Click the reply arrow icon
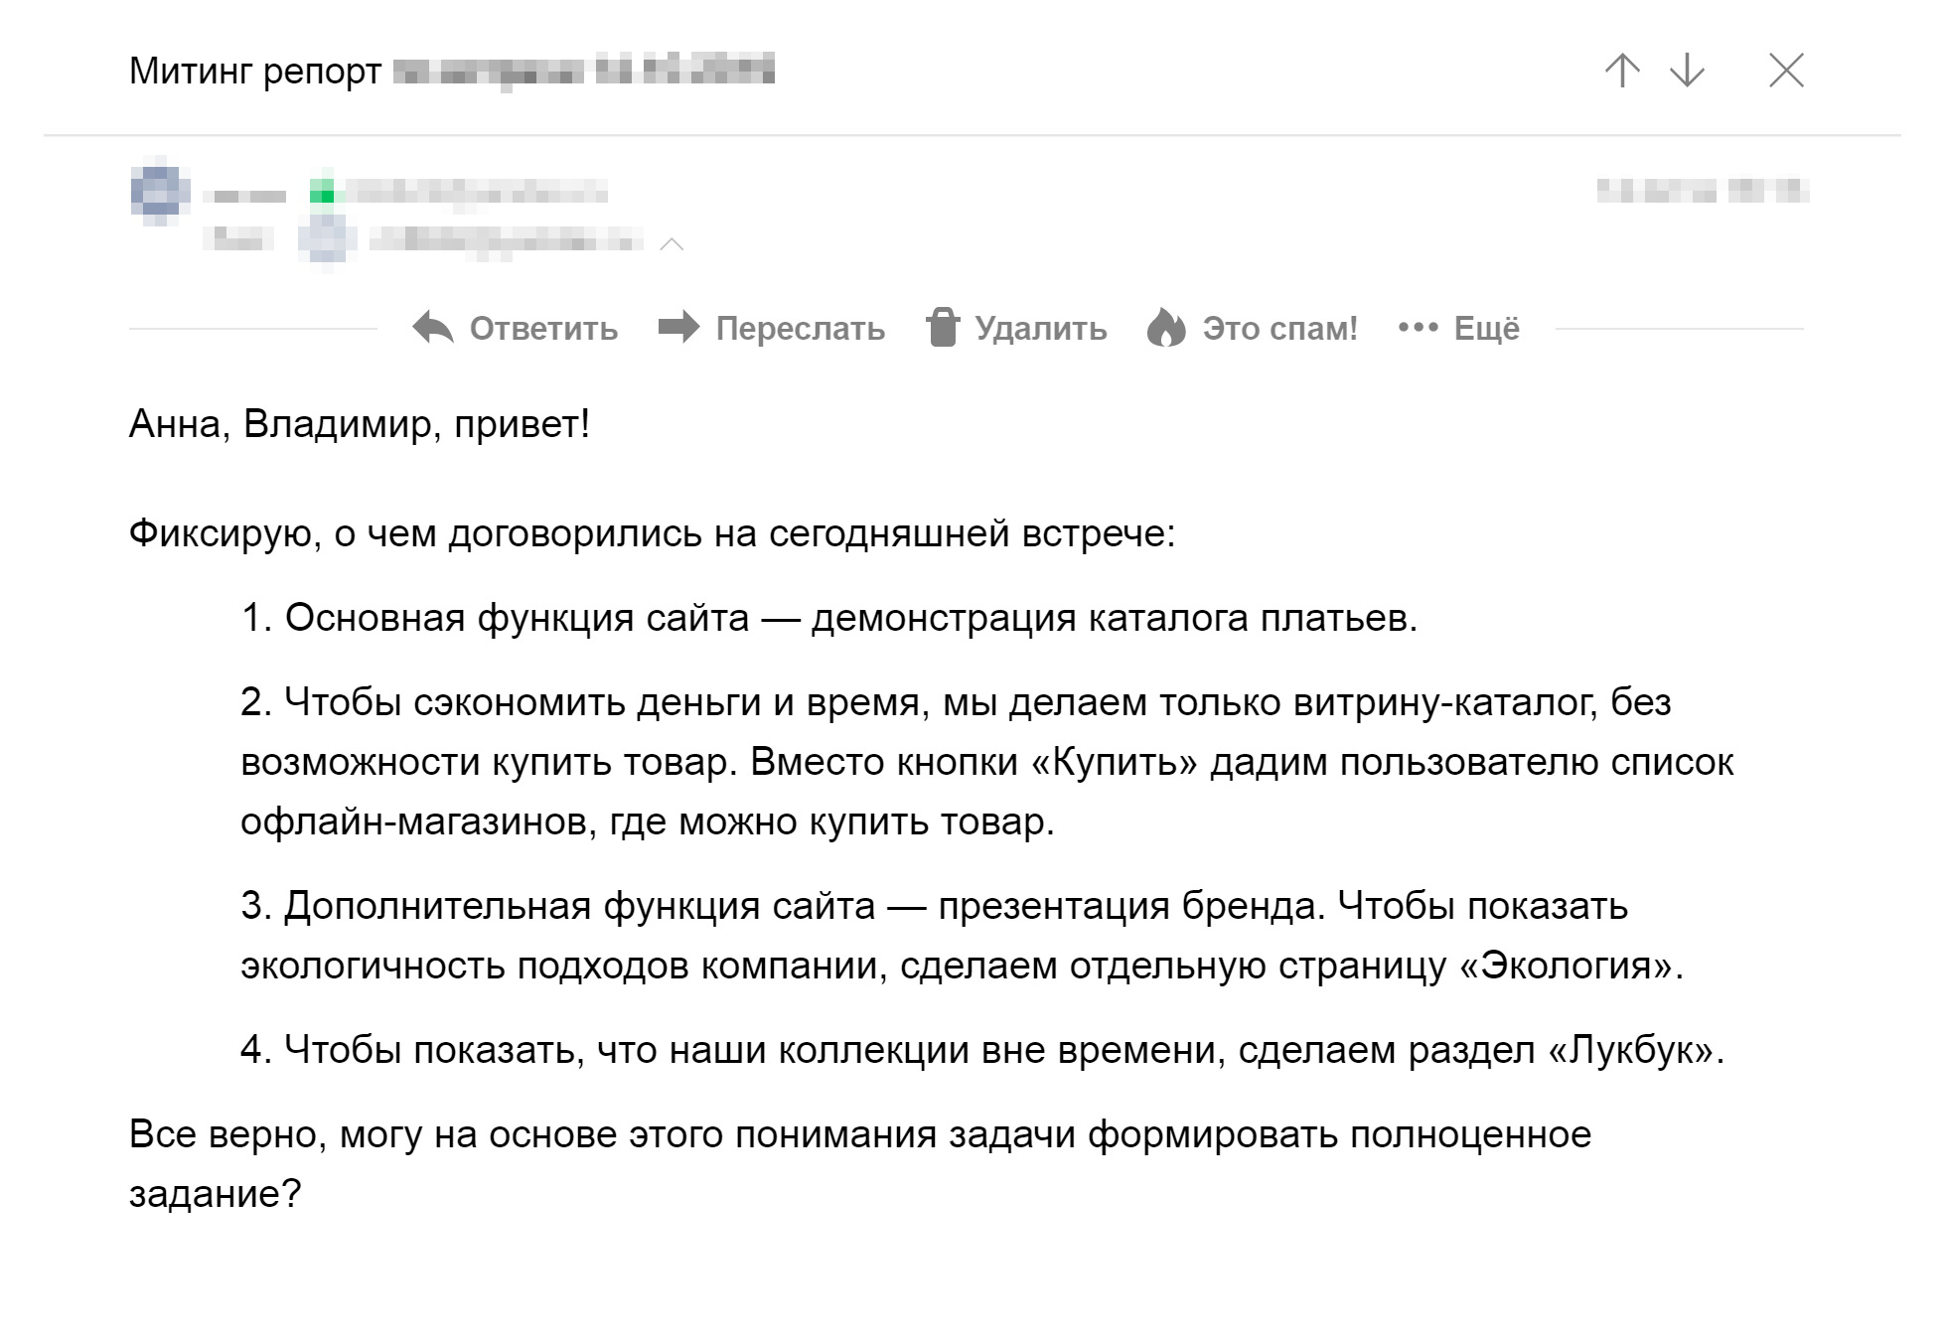 (x=433, y=328)
